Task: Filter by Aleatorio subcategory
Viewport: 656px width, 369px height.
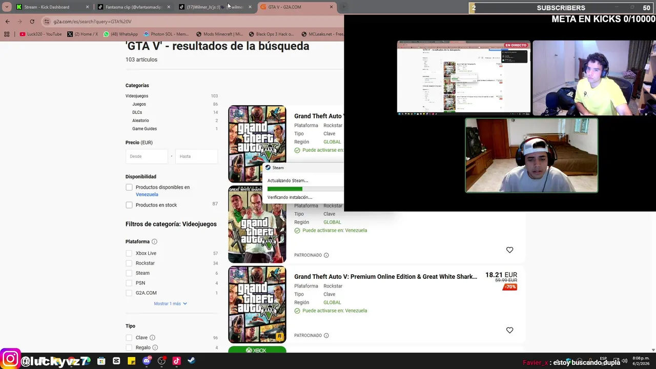Action: click(x=140, y=120)
